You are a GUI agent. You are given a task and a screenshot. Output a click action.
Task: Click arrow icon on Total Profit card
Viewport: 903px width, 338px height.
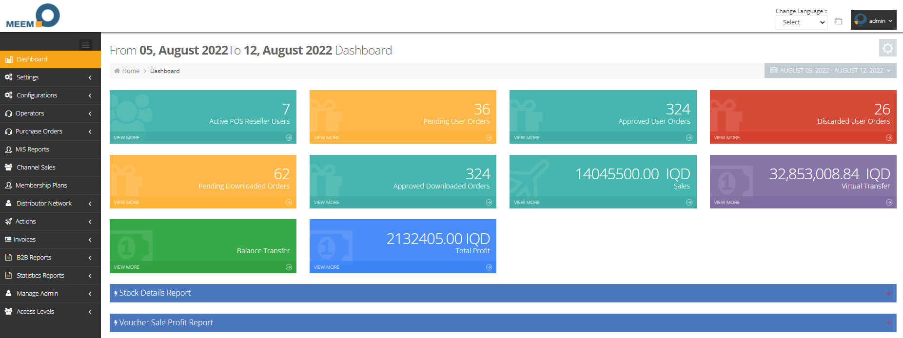point(489,267)
